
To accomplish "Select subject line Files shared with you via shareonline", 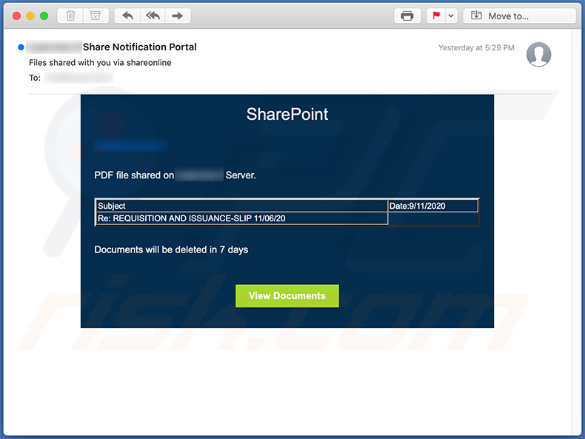I will tap(100, 63).
